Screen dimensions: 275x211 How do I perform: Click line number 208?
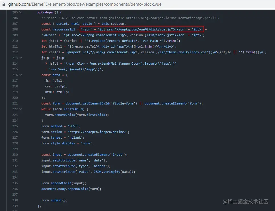coord(15,29)
